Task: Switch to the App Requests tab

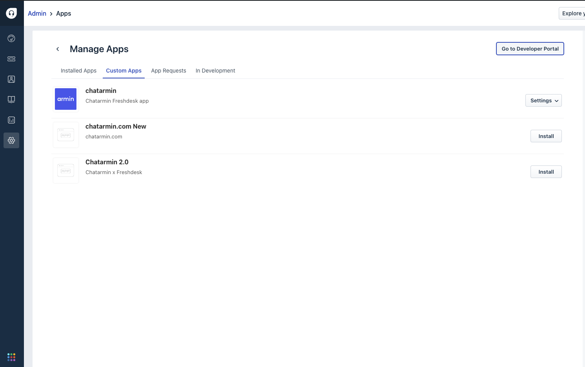Action: 169,71
